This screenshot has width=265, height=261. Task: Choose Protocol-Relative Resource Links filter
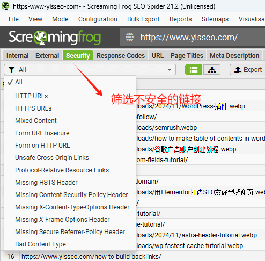[x=70, y=170]
